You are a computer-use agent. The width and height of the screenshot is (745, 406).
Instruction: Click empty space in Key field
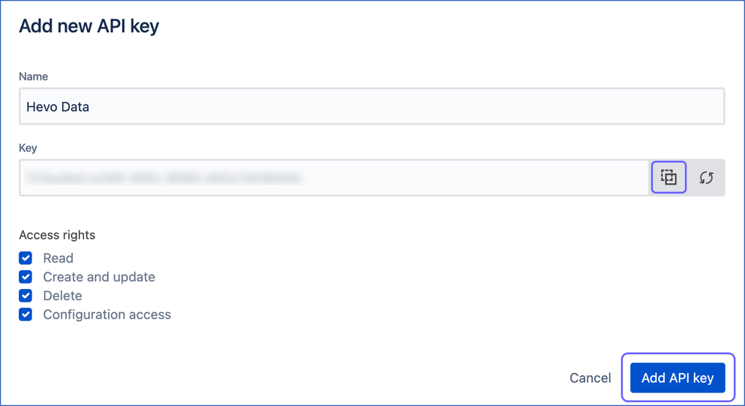(475, 178)
